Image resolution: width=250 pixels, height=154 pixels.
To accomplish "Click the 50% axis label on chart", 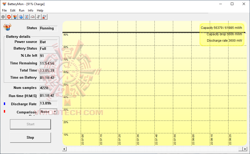I will click(x=66, y=85).
